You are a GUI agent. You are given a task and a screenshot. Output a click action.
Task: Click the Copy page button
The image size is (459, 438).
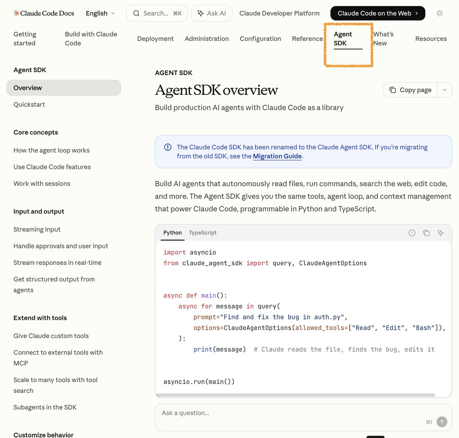(x=410, y=90)
